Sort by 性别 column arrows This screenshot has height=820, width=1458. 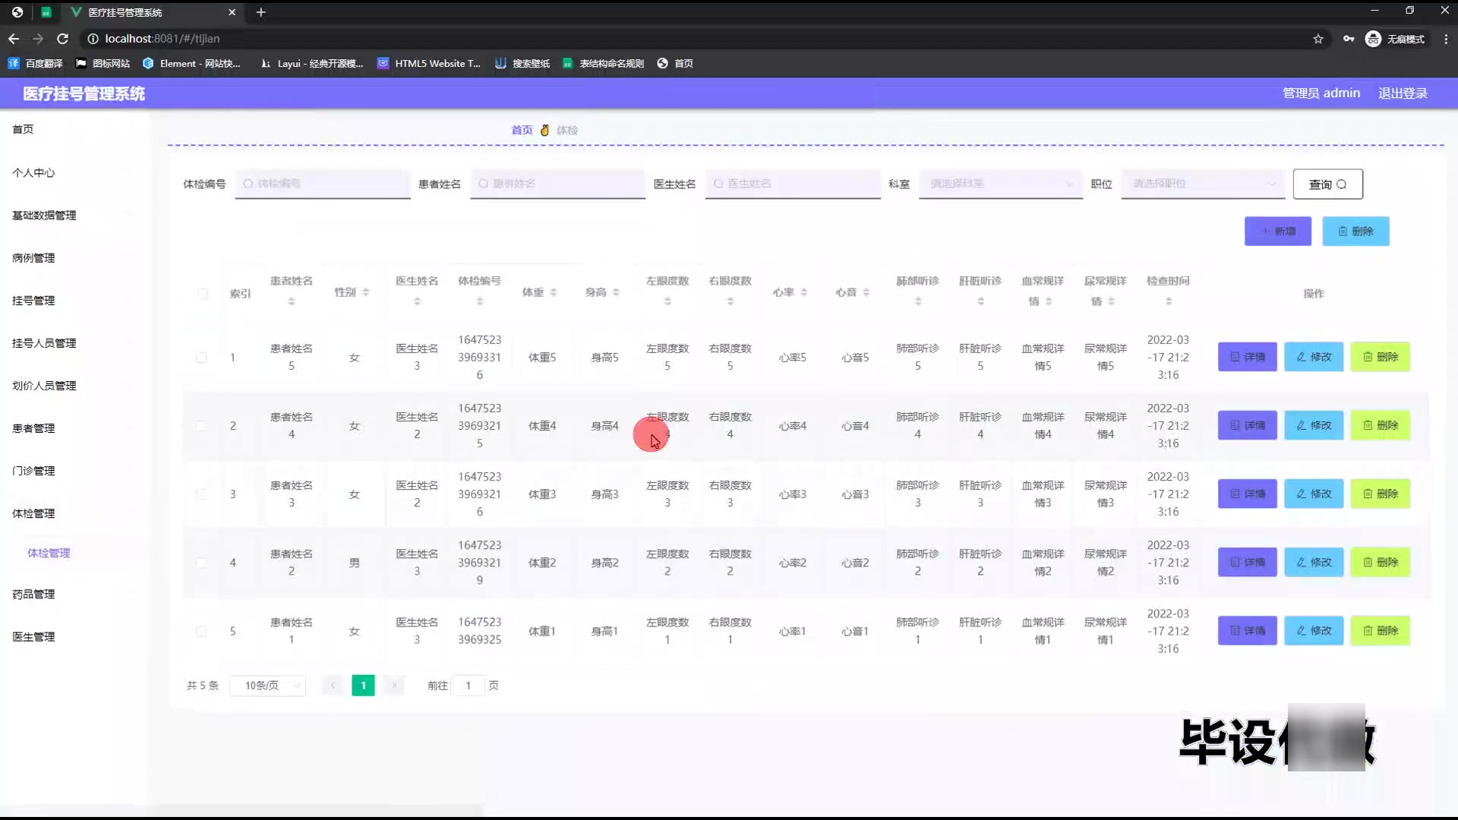coord(365,292)
